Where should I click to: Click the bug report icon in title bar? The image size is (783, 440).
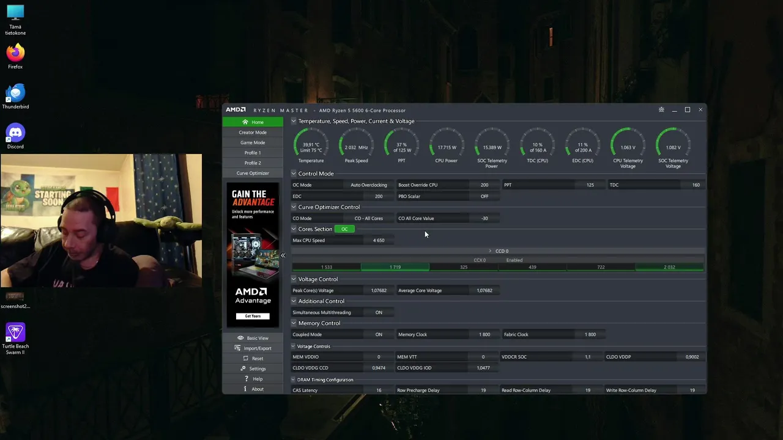(661, 110)
